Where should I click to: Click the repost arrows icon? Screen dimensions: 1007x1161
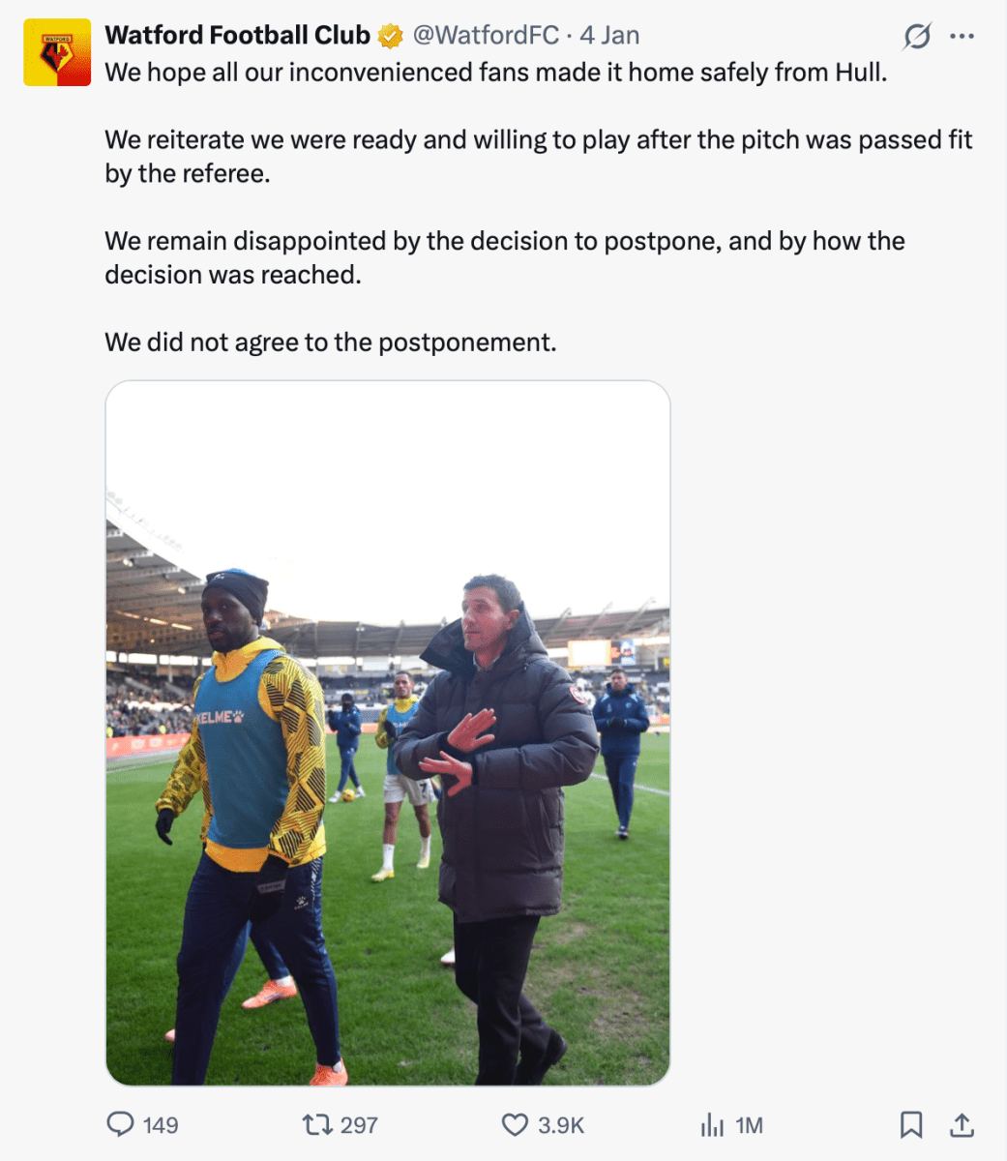317,1124
